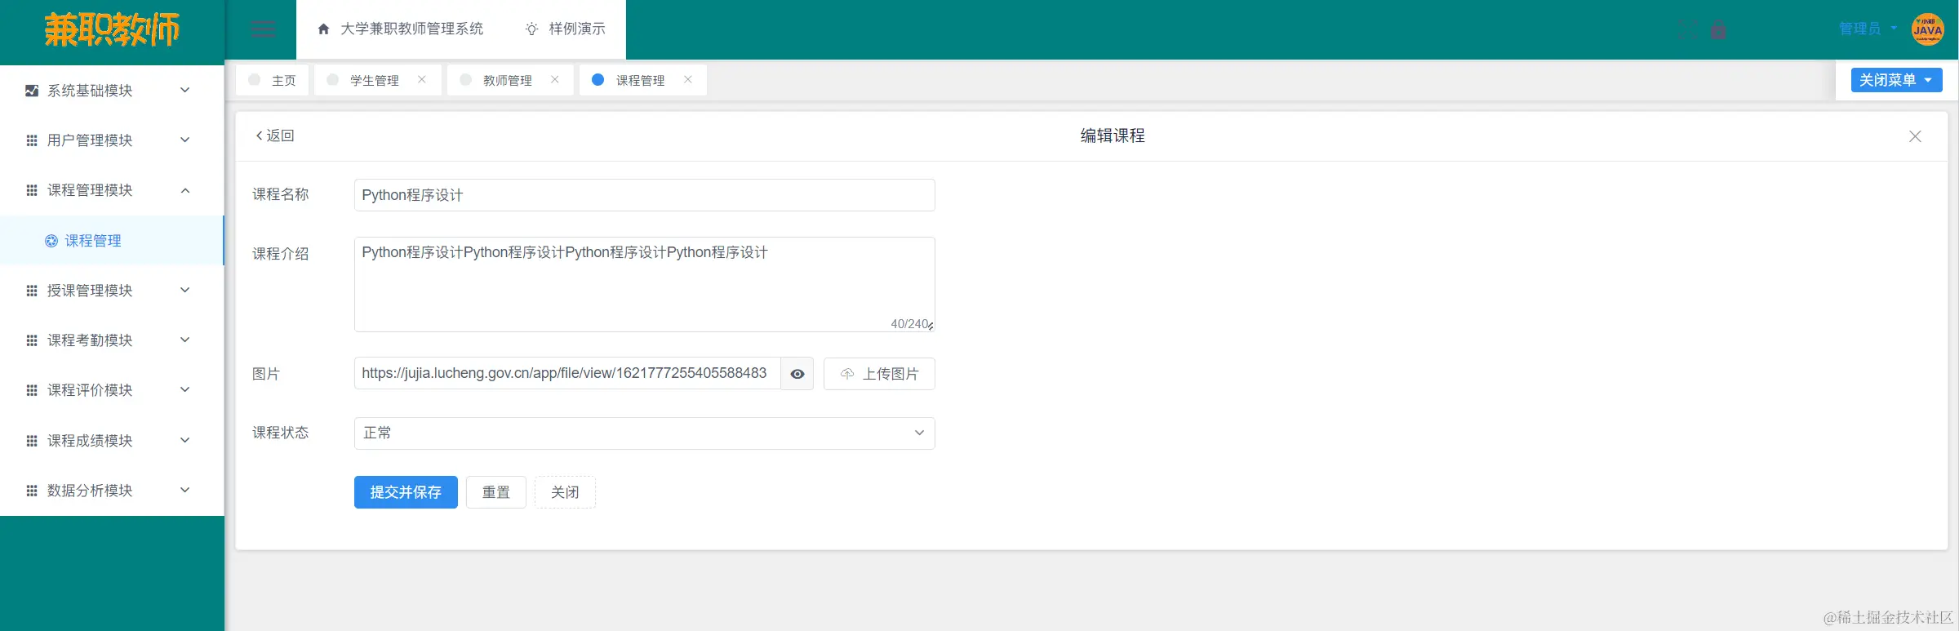Close the 学生管理 tab with its X
The height and width of the screenshot is (631, 1959).
coord(422,79)
